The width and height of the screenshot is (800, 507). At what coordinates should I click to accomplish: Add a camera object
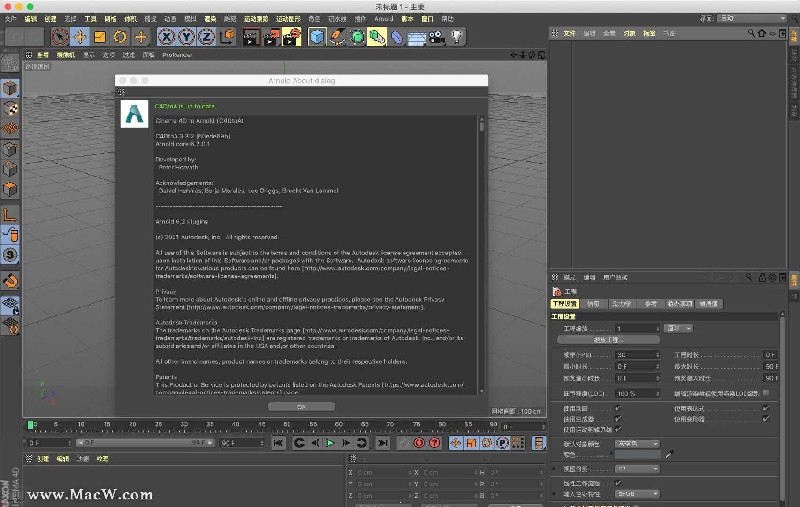pyautogui.click(x=437, y=37)
